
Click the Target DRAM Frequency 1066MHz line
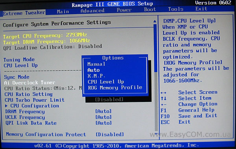point(47,42)
